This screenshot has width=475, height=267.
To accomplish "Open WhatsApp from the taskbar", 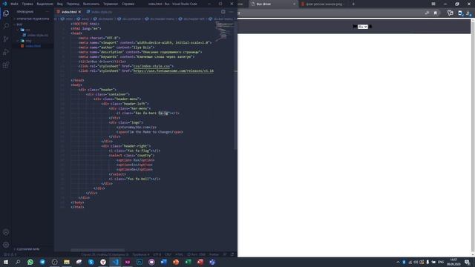I will 30,262.
